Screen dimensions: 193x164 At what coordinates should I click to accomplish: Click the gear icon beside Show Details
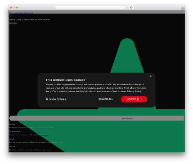[47, 99]
